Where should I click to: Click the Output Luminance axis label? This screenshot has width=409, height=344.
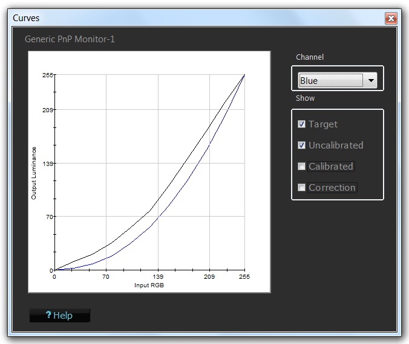[34, 173]
